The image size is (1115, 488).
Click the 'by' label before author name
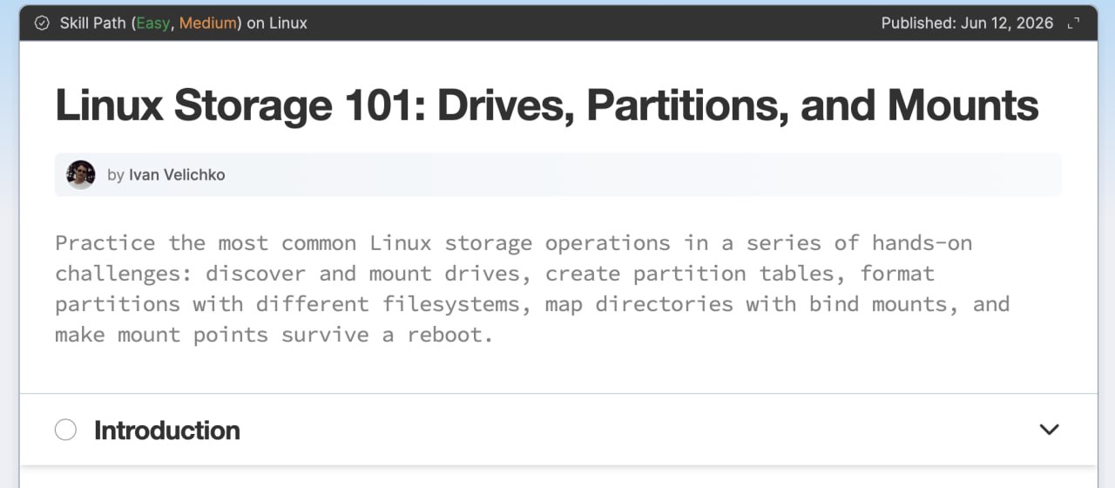pyautogui.click(x=116, y=175)
